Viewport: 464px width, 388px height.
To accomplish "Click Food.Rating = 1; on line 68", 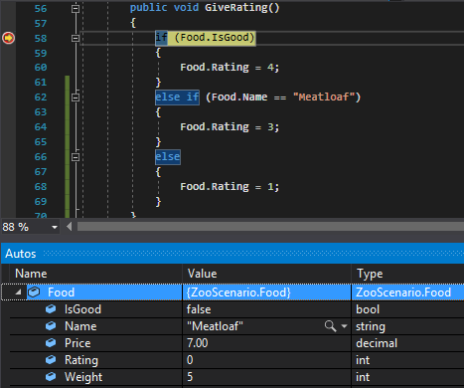I will tap(230, 187).
